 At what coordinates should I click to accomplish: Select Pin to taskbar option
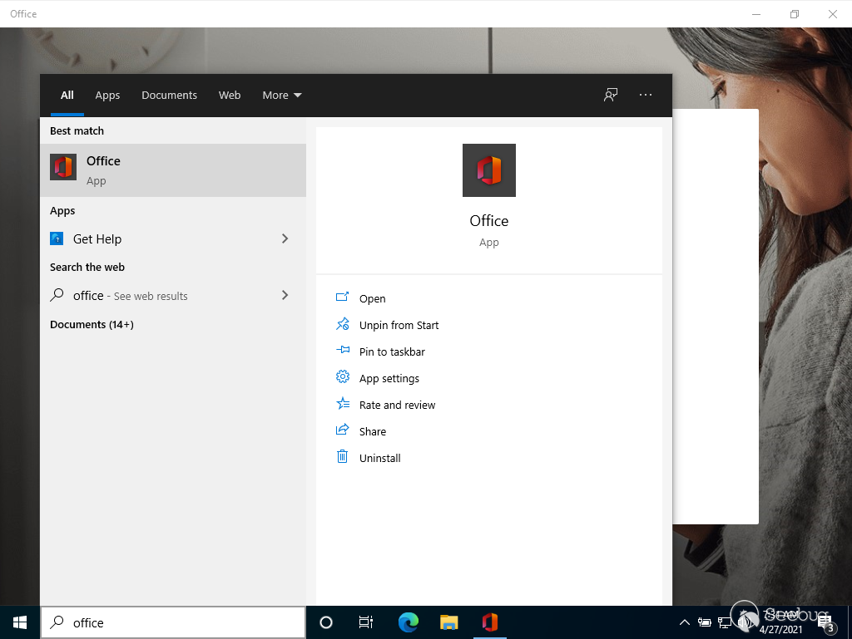coord(391,351)
